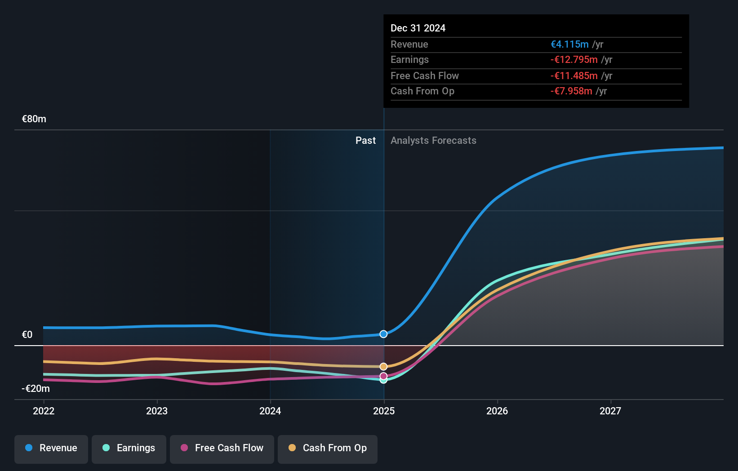Click the 2022 x-axis label
This screenshot has width=738, height=471.
click(44, 411)
